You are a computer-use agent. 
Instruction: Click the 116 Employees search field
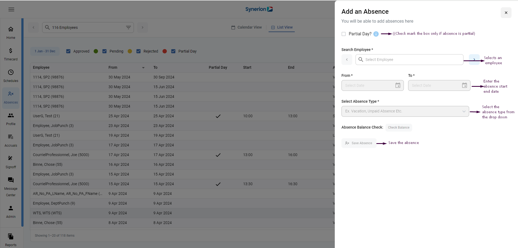[x=88, y=27]
